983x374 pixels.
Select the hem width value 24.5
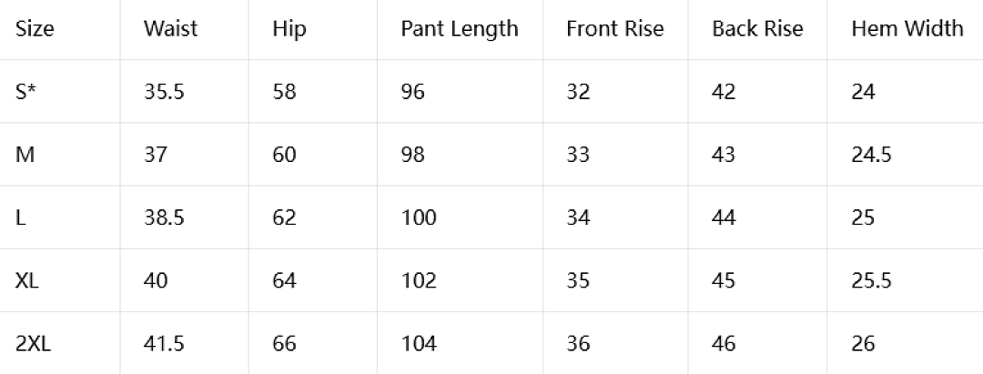click(871, 155)
